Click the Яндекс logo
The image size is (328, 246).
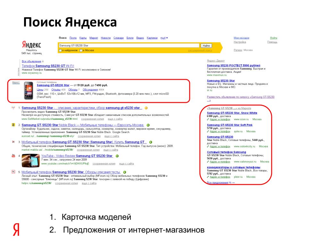click(32, 45)
